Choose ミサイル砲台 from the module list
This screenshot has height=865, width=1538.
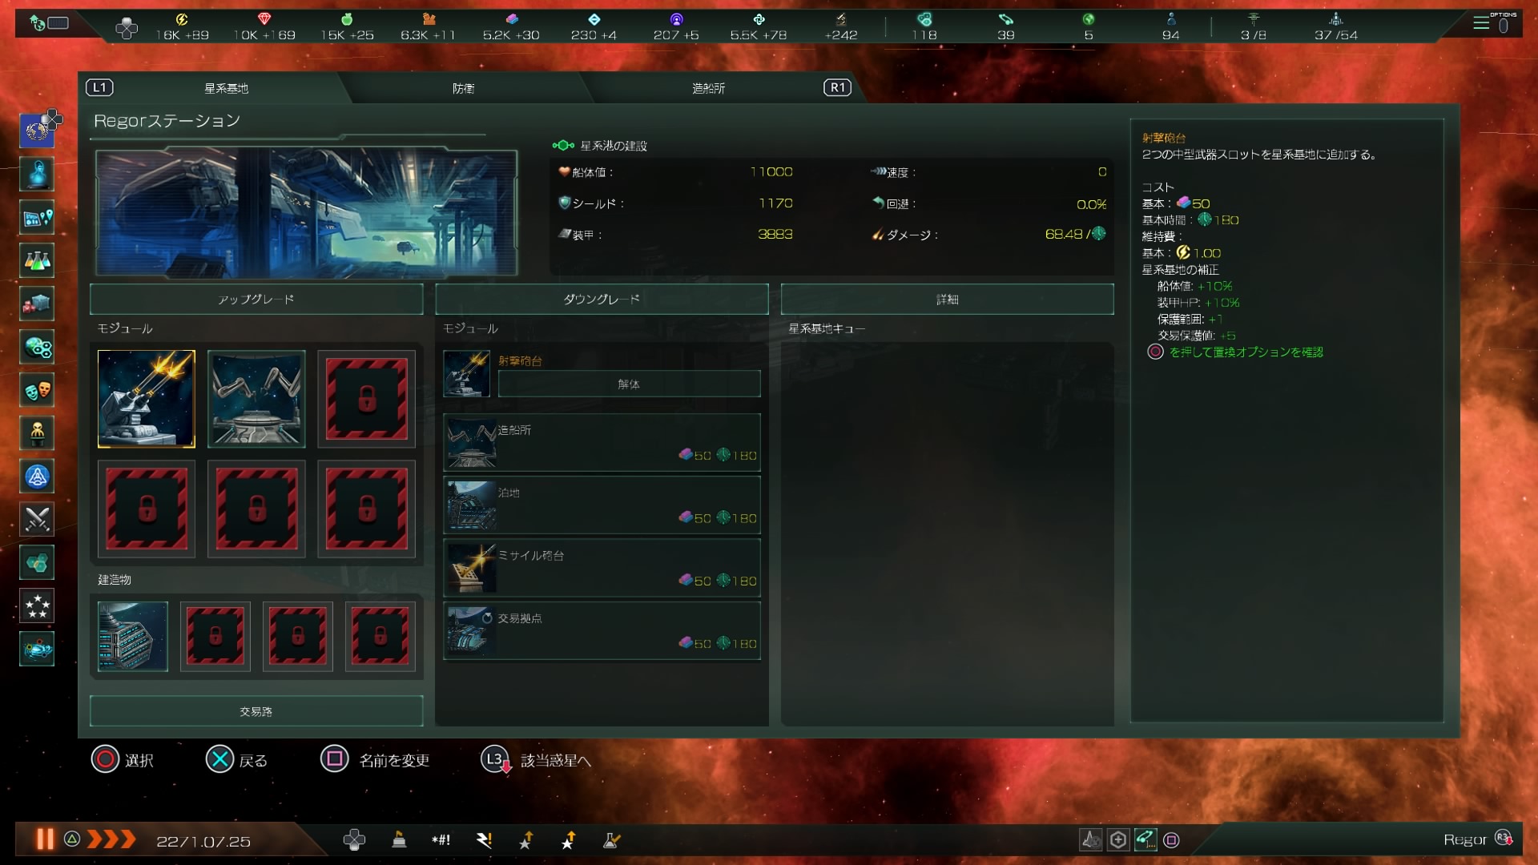click(602, 568)
